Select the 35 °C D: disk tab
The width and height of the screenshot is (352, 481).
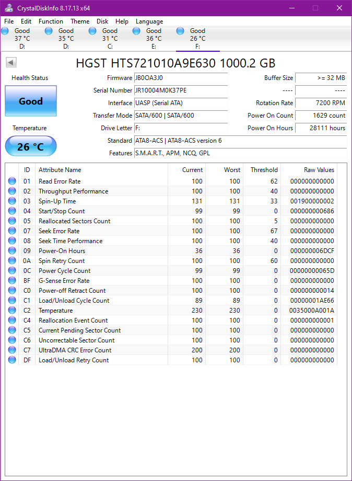(66, 38)
